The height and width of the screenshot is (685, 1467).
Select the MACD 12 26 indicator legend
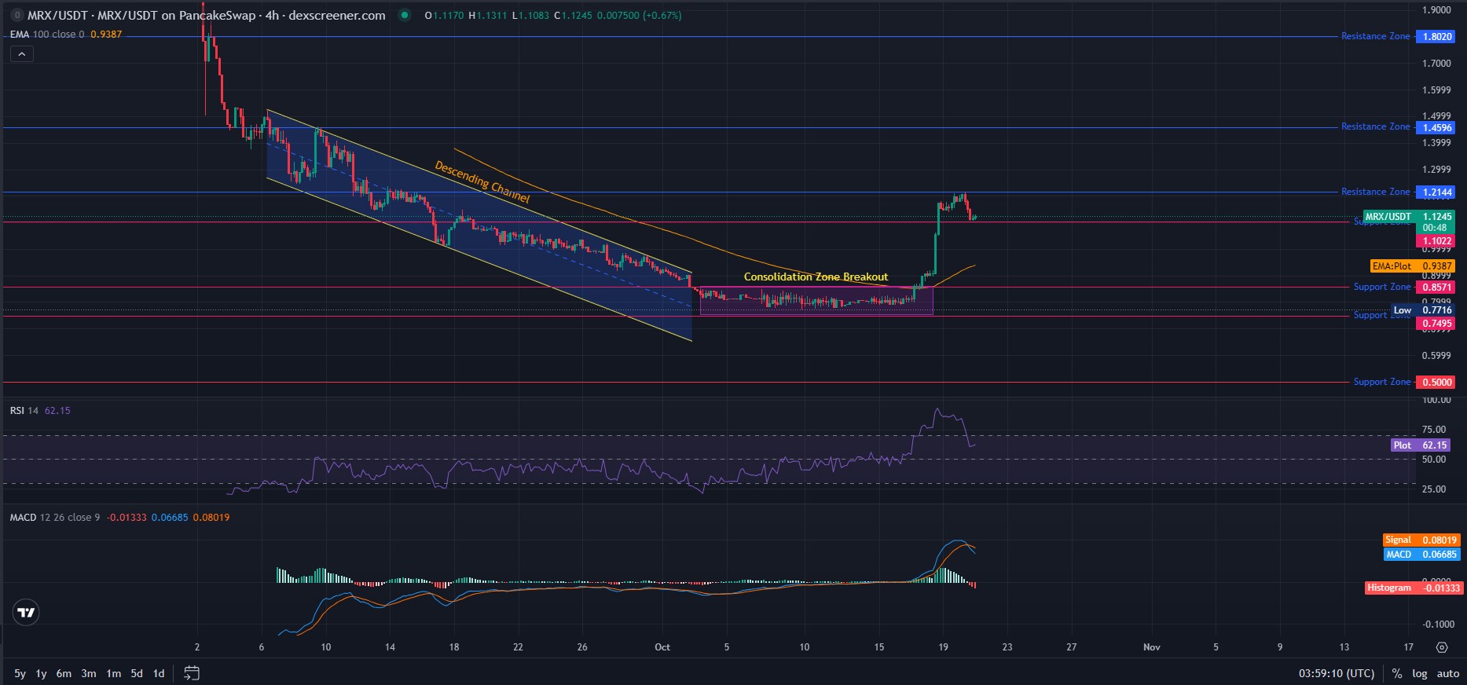[119, 518]
